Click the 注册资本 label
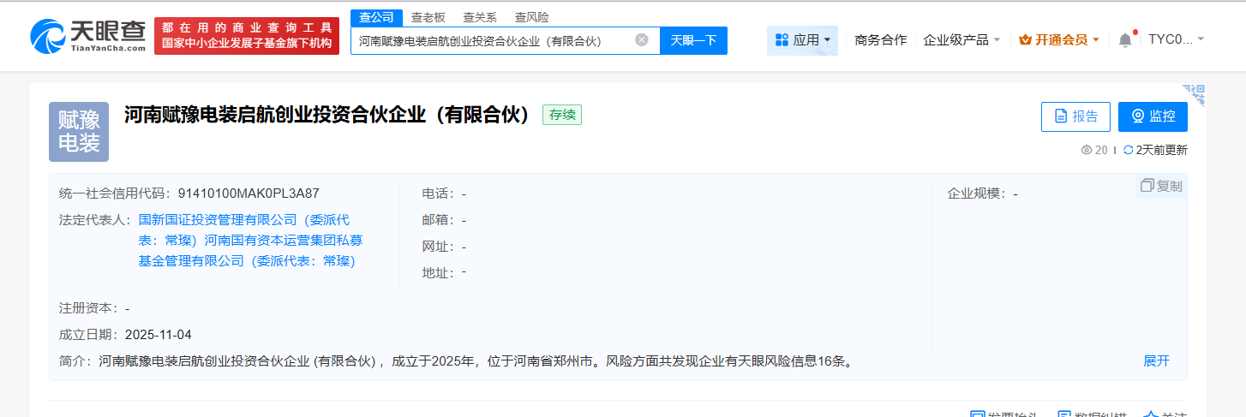This screenshot has height=417, width=1246. click(90, 308)
